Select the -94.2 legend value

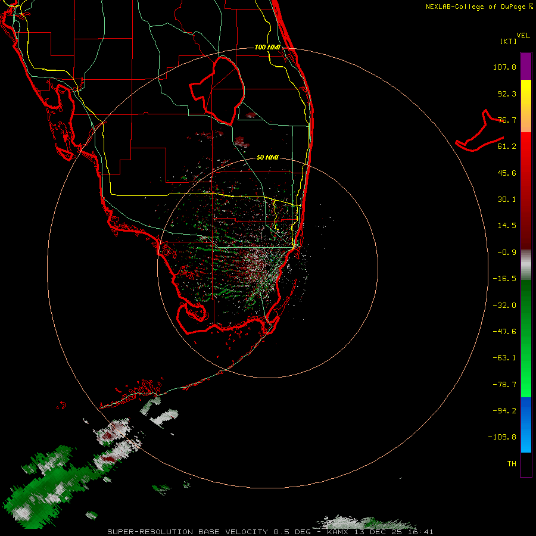tap(504, 410)
